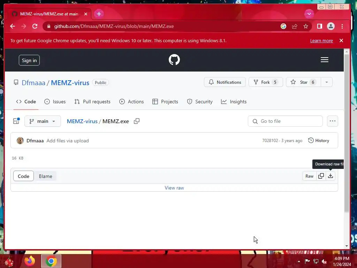Image resolution: width=357 pixels, height=268 pixels.
Task: Expand the Star lists dropdown arrow
Action: pos(326,82)
